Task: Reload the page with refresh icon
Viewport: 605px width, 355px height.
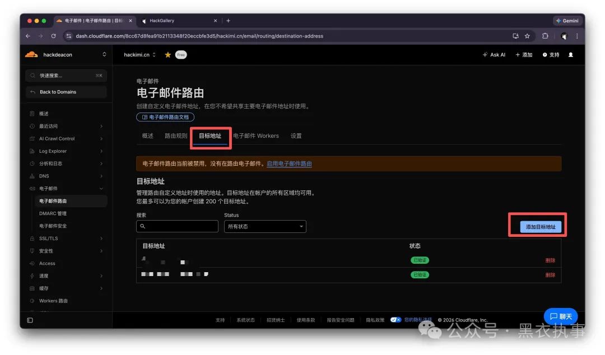Action: click(x=53, y=36)
